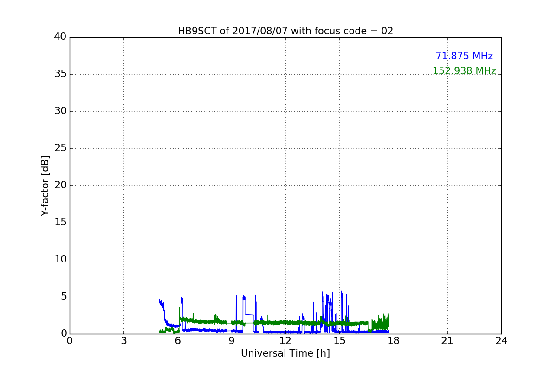
Task: Click the x-axis tick label 12
Action: coord(285,340)
